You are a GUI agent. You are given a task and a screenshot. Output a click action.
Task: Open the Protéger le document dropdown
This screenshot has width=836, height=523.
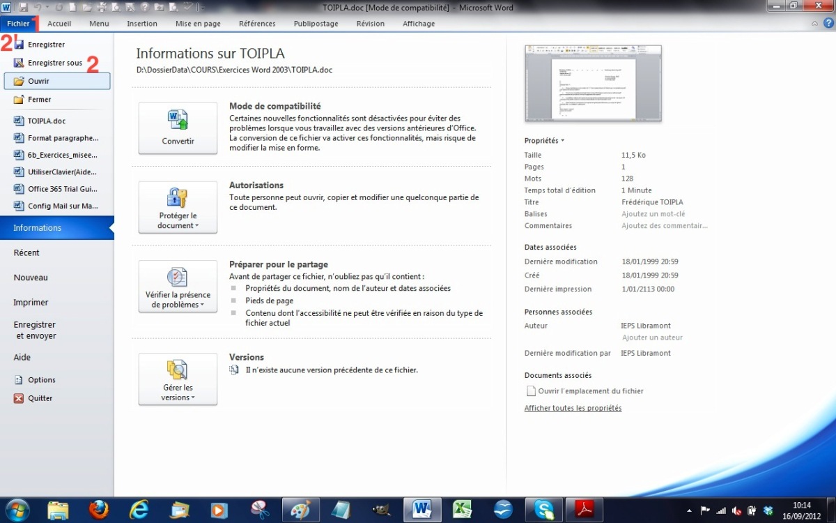(x=178, y=207)
